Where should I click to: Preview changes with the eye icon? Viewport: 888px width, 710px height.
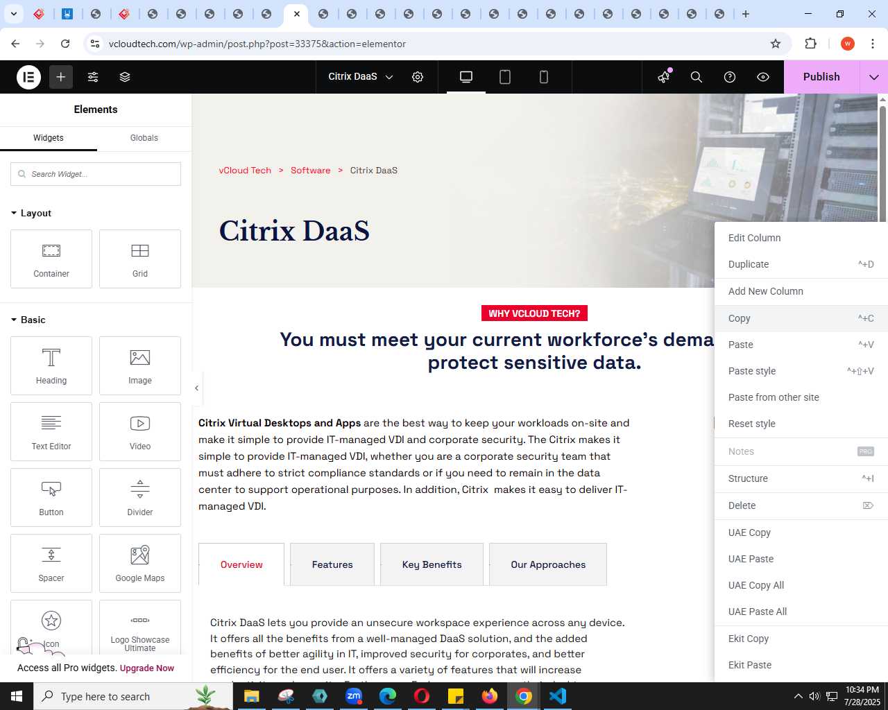pos(763,77)
